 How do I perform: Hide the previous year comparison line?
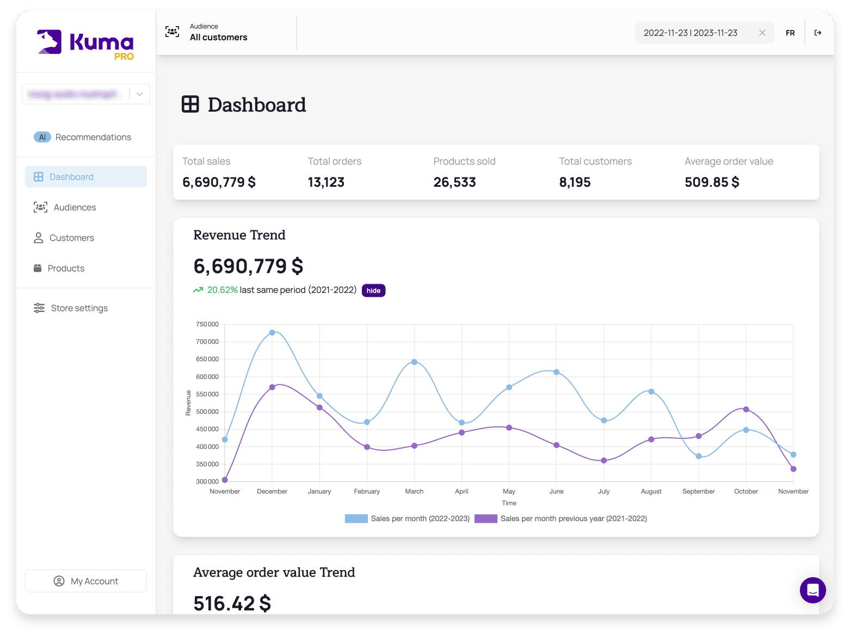[x=373, y=290]
